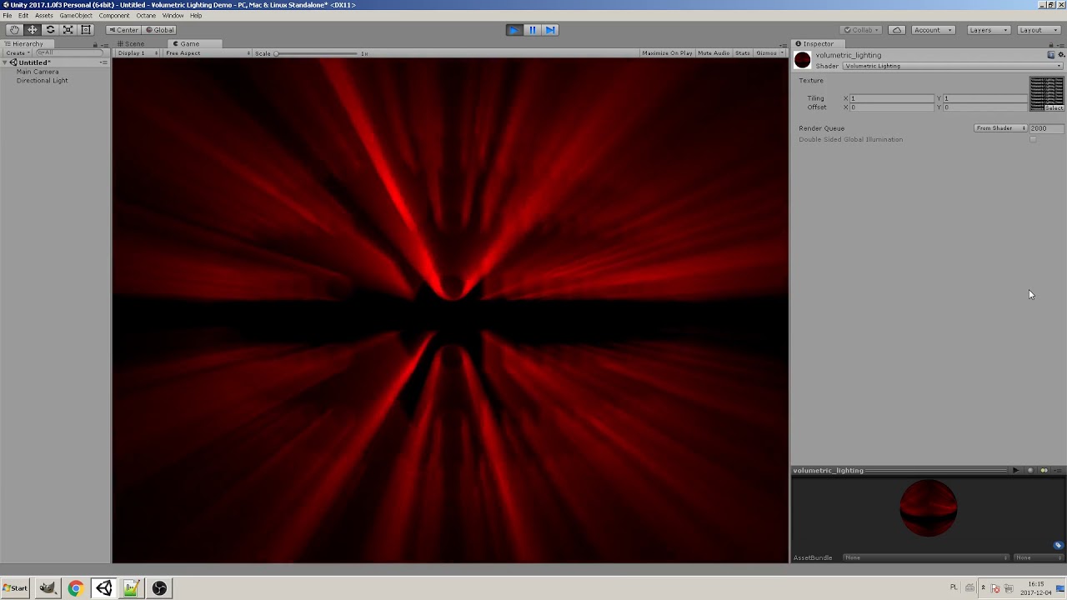Click the material preview icon in Inspector header

click(803, 59)
